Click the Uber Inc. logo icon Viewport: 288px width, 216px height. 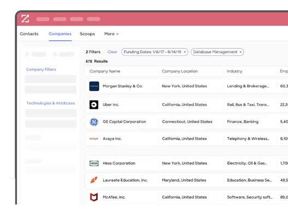(x=94, y=104)
